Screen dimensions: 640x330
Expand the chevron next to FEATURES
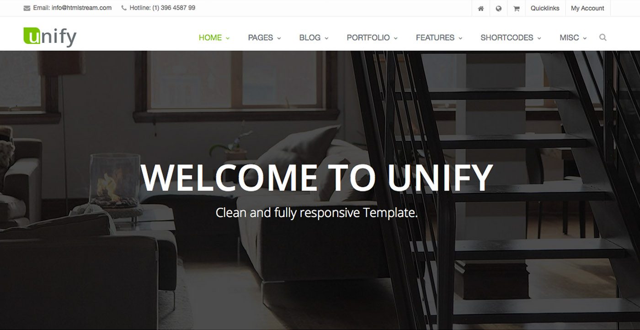tap(460, 38)
